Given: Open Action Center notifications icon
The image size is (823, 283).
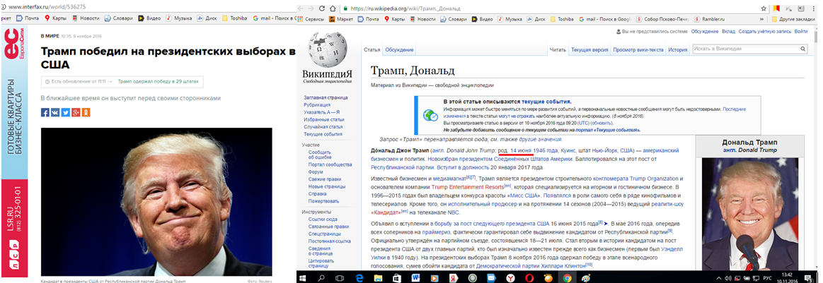Looking at the screenshot, I should (x=809, y=277).
